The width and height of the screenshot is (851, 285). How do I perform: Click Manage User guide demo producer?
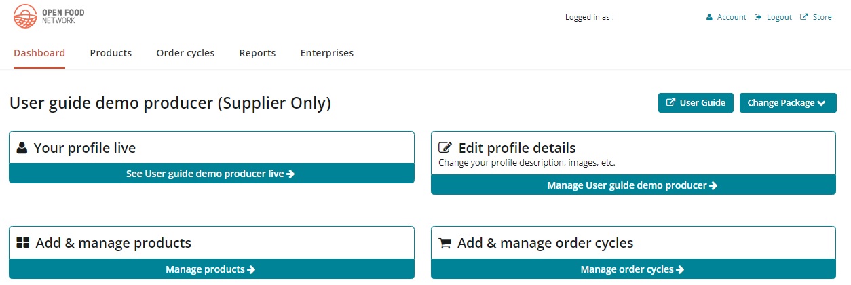pos(632,185)
